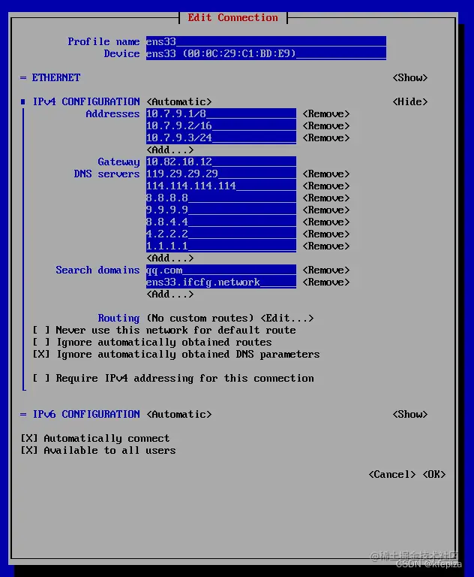Click the IPv6 CONFIGURATION label
Viewport: 474px width, 577px height.
(86, 415)
